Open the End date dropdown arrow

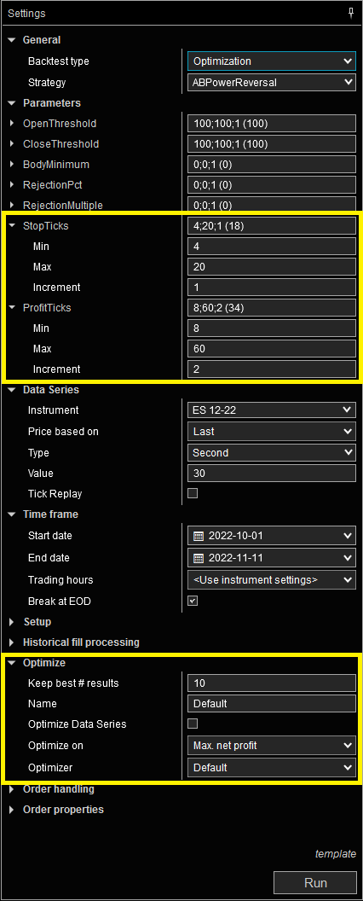(346, 558)
